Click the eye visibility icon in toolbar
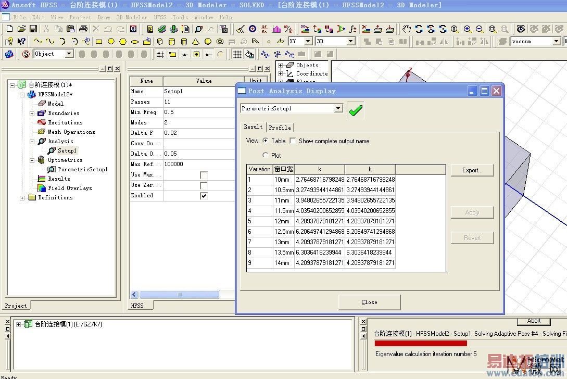Image resolution: width=567 pixels, height=379 pixels. [521, 29]
